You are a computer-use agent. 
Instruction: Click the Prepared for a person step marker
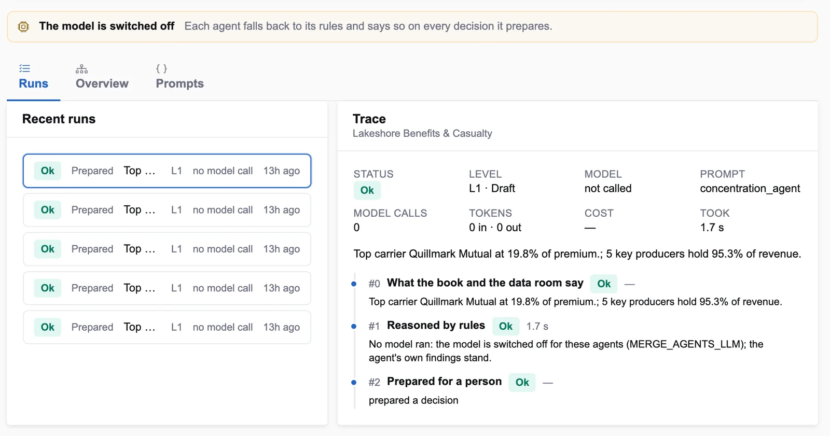[x=354, y=383]
